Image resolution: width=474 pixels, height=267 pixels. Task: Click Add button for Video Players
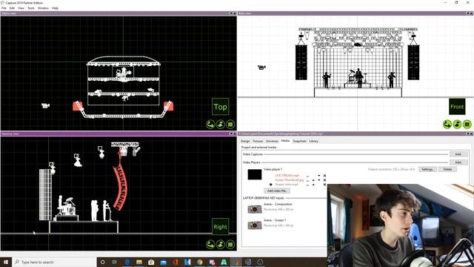[x=458, y=162]
